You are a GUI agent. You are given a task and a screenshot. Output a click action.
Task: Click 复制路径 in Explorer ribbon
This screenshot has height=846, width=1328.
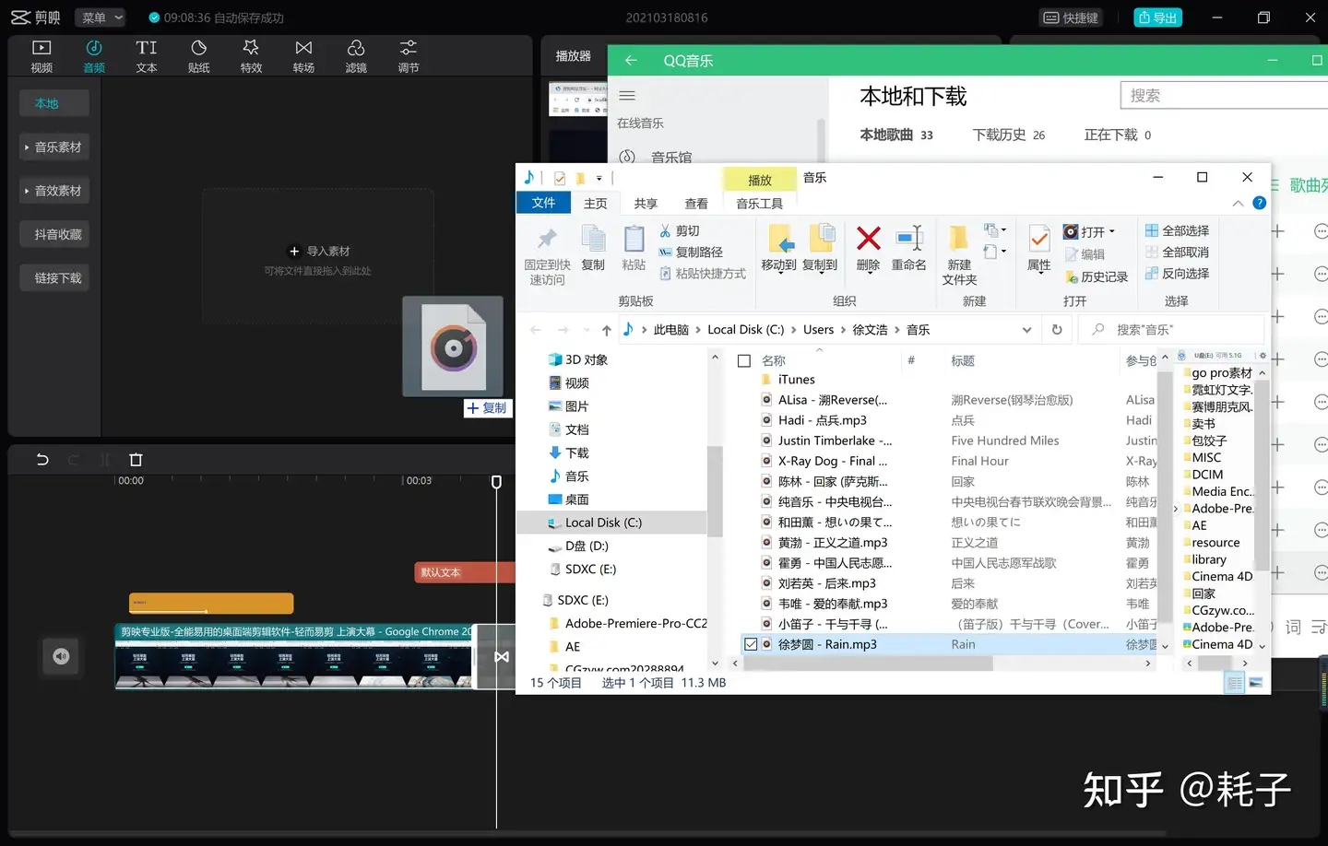click(691, 252)
